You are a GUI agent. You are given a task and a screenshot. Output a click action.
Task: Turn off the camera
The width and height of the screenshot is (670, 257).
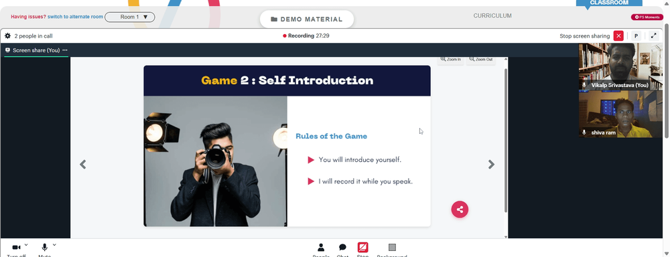coord(16,248)
